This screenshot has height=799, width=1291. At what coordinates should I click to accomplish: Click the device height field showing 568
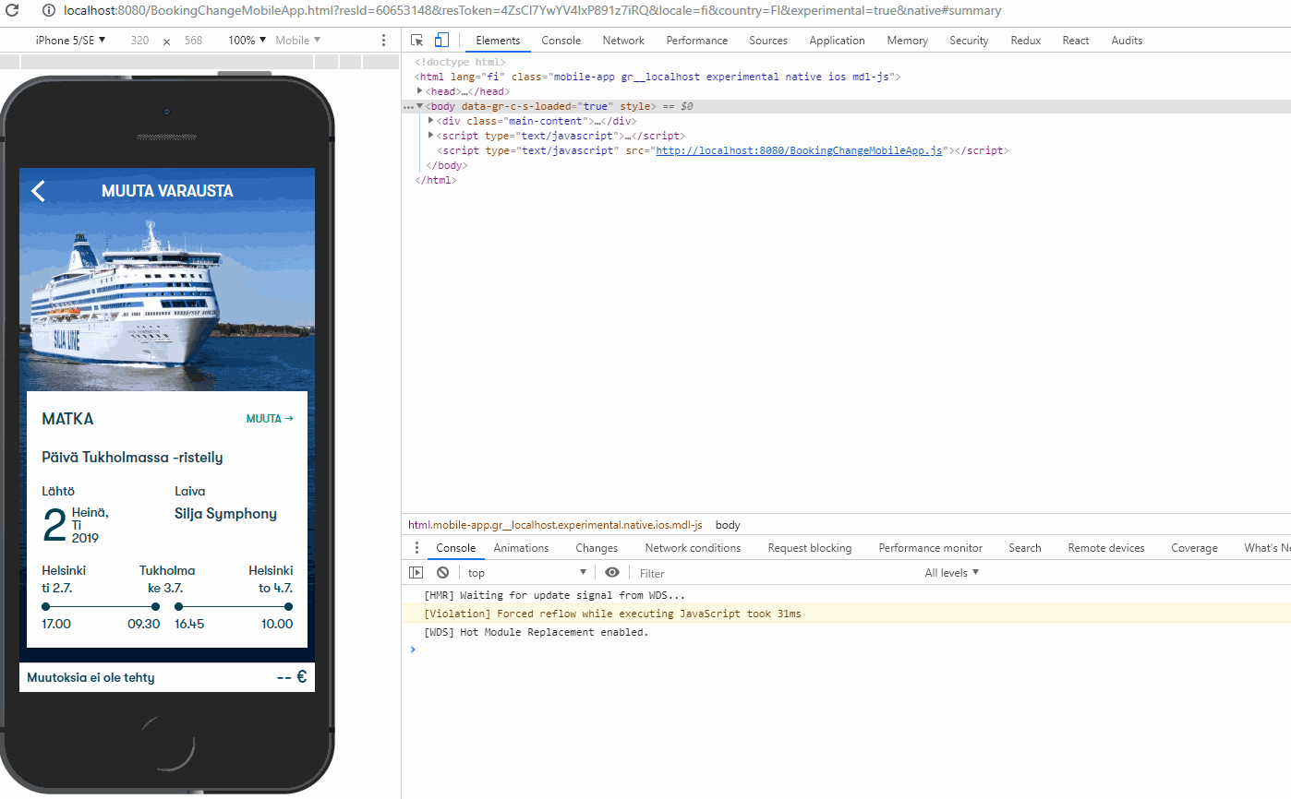tap(193, 41)
